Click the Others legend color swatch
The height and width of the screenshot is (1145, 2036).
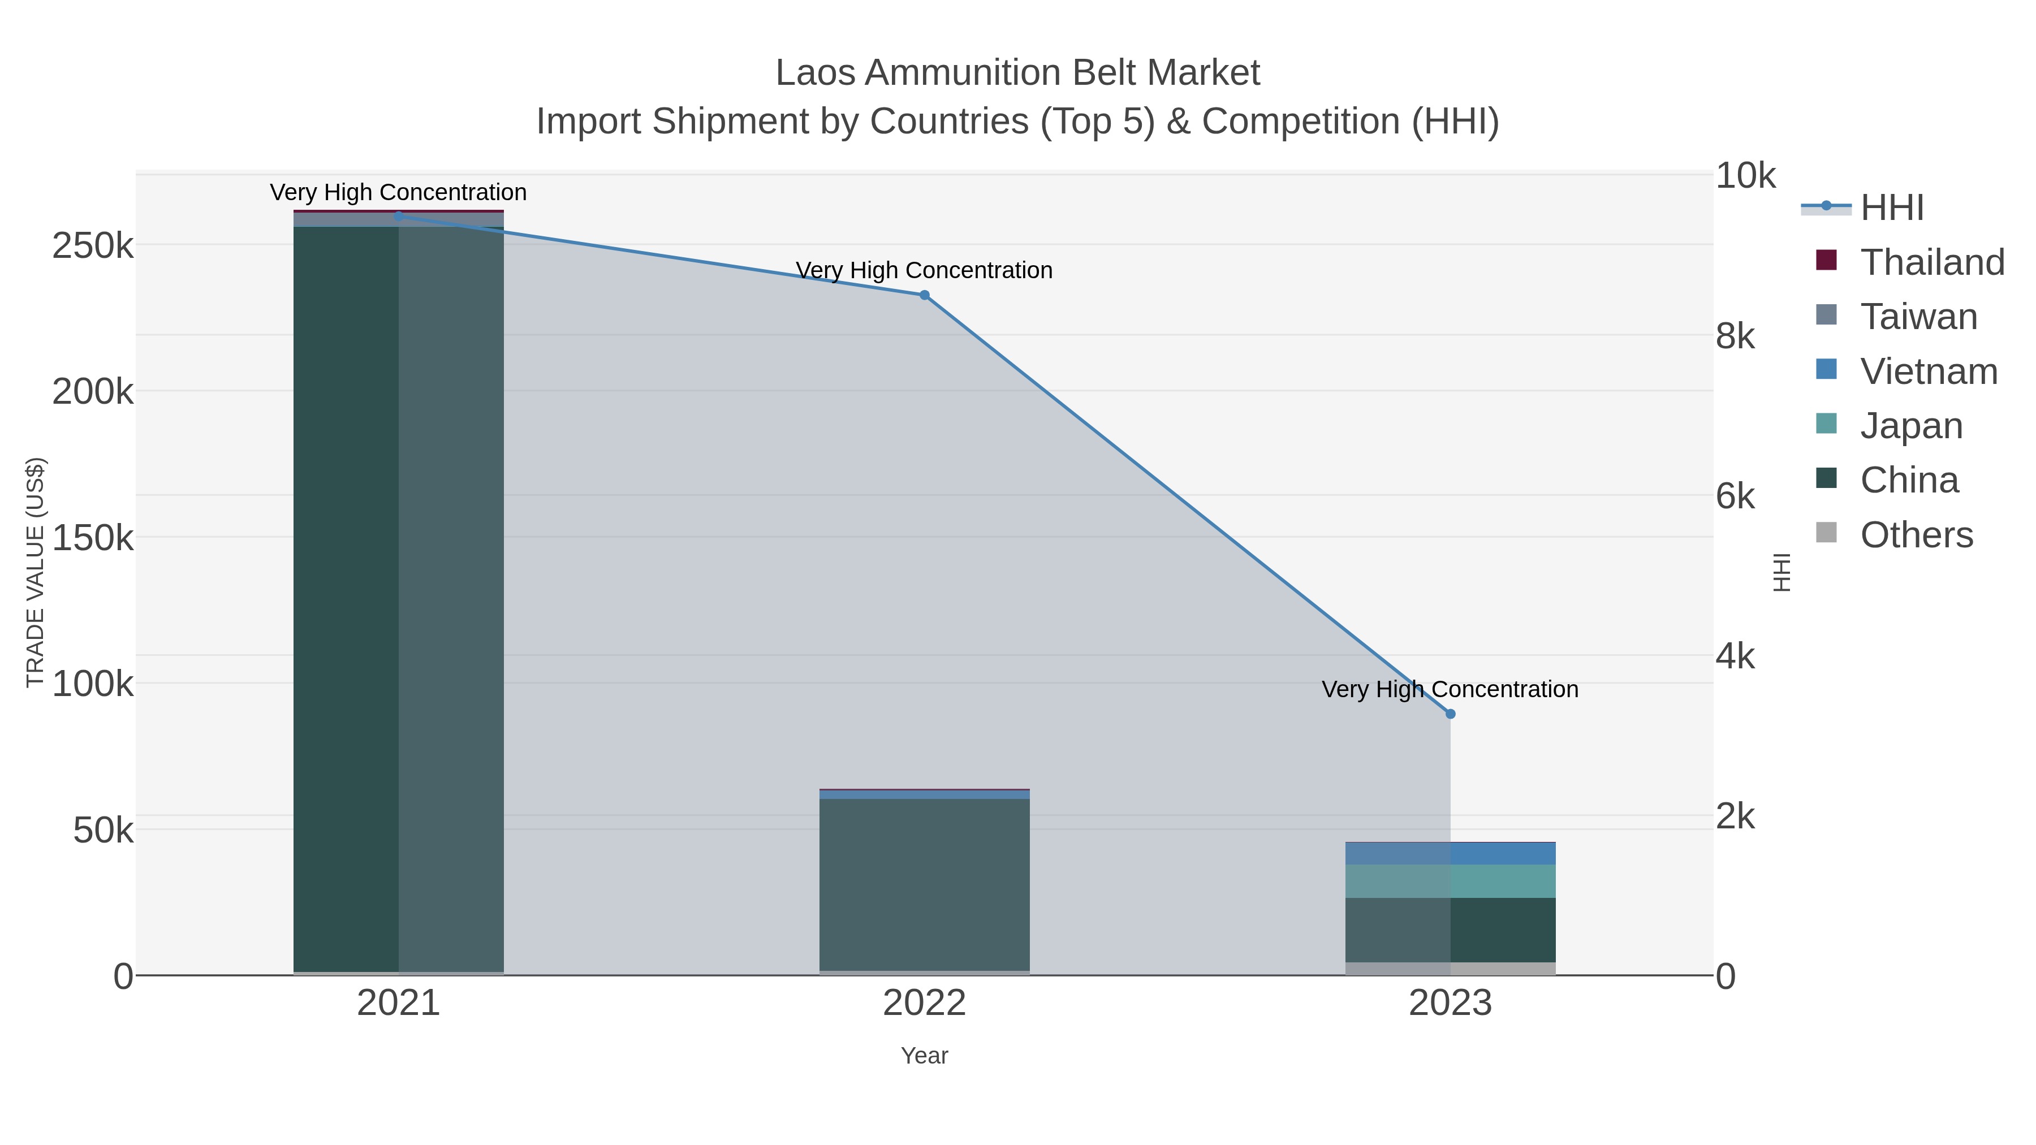coord(1827,533)
